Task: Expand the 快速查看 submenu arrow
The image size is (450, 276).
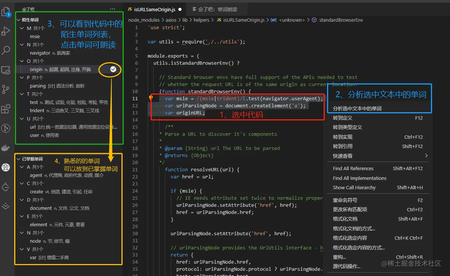Action: click(426, 156)
